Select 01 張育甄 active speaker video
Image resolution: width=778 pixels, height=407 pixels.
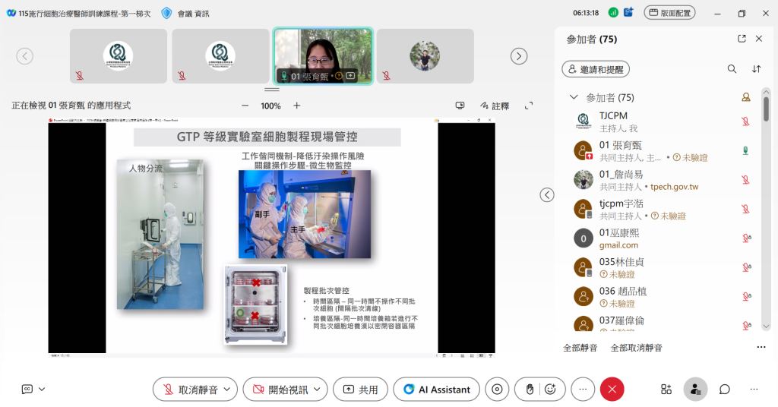[x=323, y=55]
